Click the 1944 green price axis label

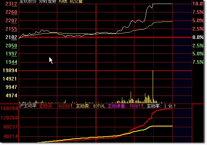[x=11, y=62]
